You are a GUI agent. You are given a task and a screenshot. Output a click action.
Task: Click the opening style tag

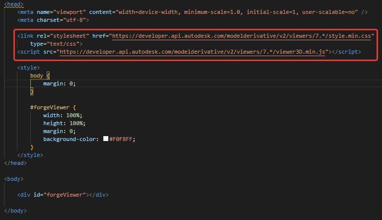click(x=28, y=68)
